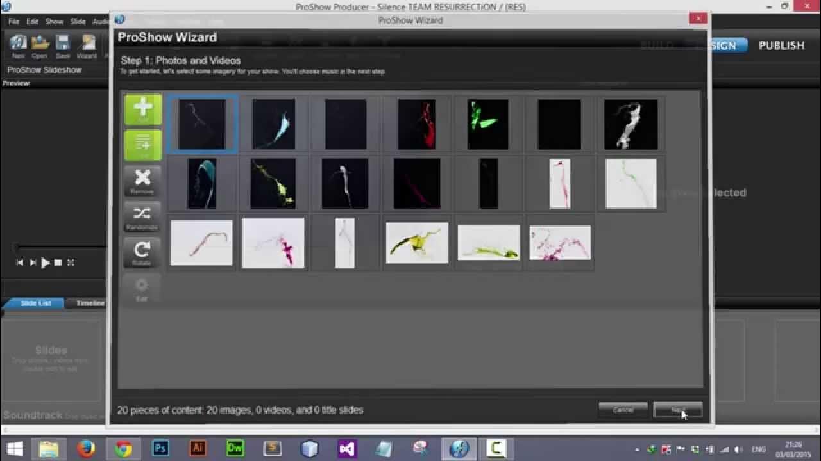The height and width of the screenshot is (461, 821).
Task: Select the last thumbnail, magenta splatter on white
Action: coord(560,243)
